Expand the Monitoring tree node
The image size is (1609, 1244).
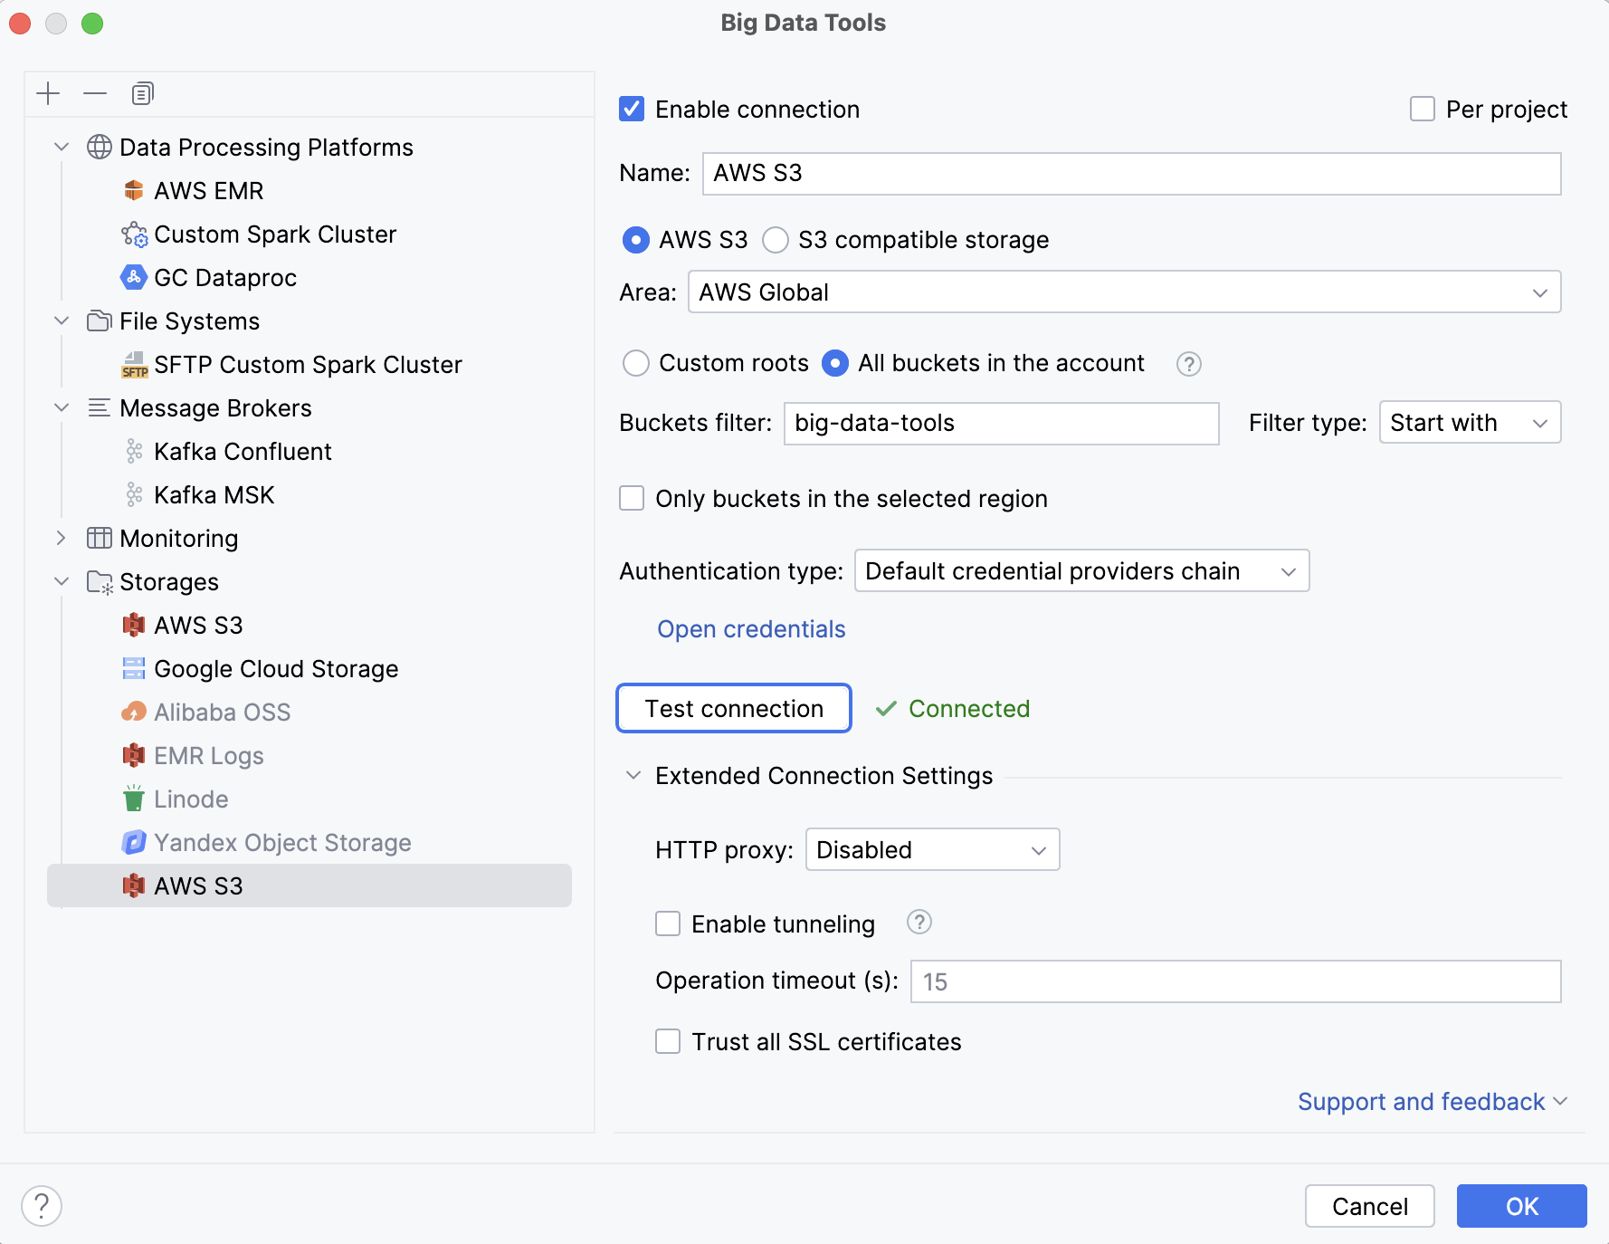(61, 538)
